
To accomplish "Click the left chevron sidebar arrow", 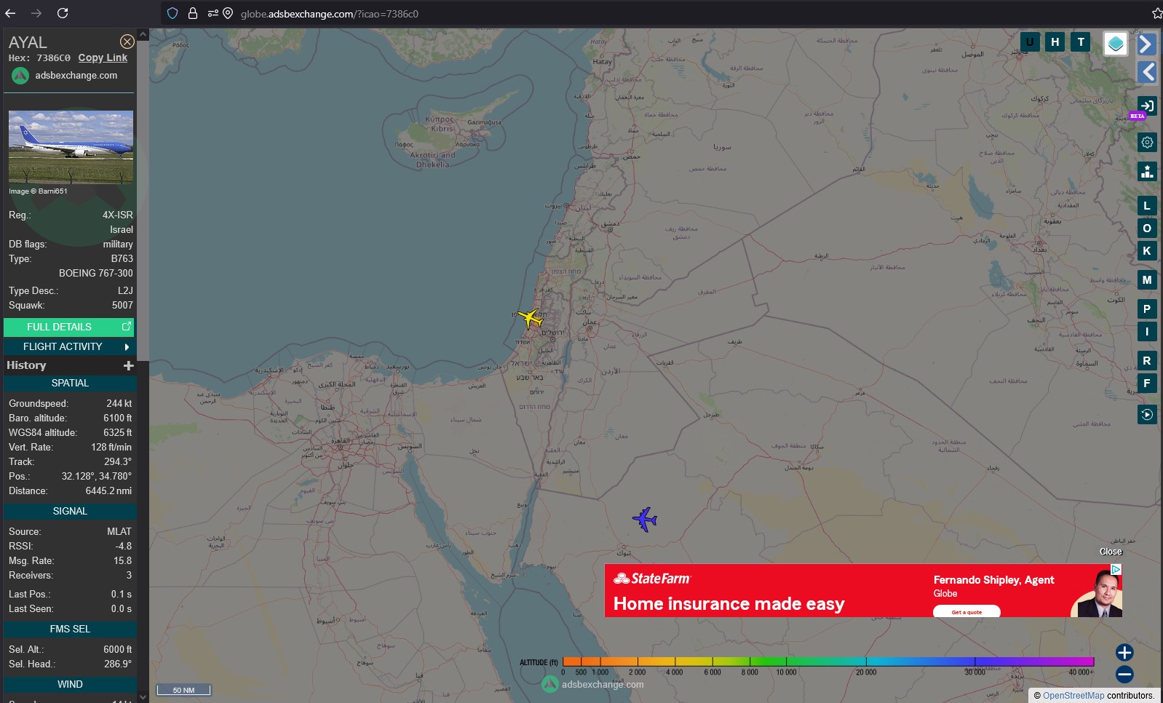I will (1147, 71).
